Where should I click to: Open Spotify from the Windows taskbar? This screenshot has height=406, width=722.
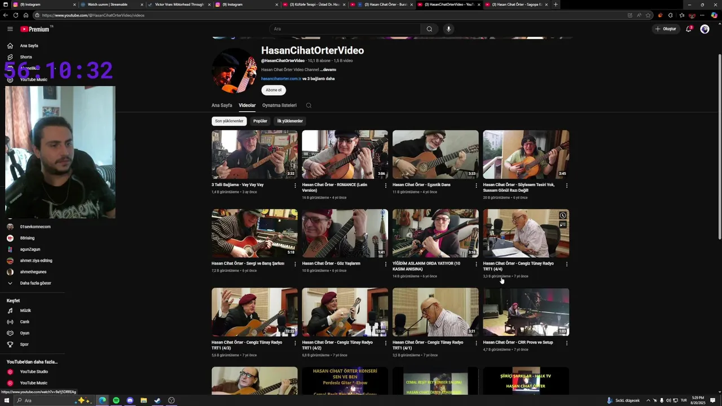pyautogui.click(x=116, y=400)
